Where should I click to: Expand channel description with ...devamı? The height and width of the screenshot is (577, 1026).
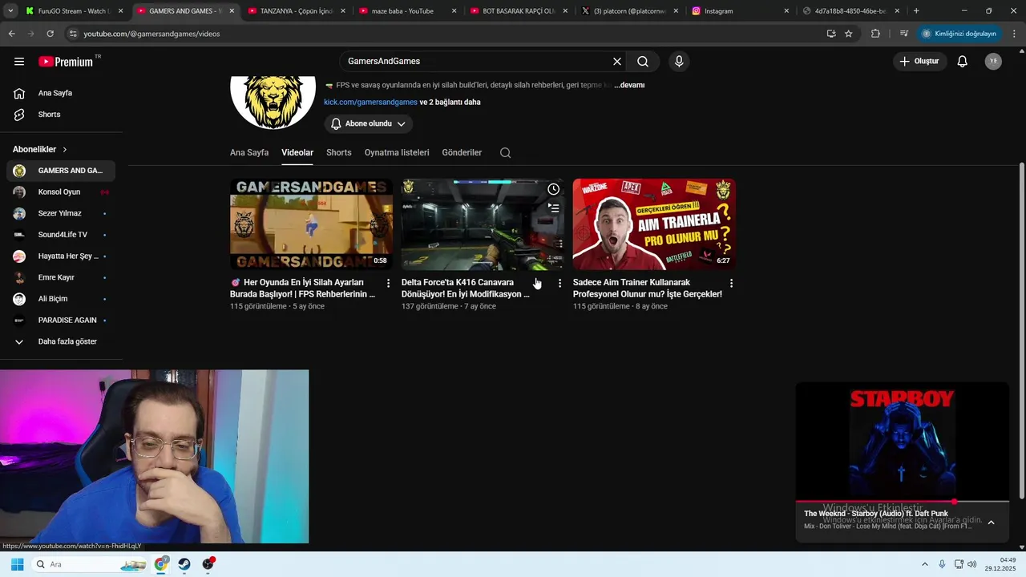pos(629,85)
